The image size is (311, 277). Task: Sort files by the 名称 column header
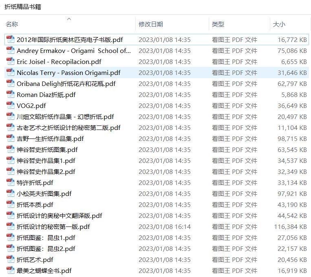click(x=12, y=24)
